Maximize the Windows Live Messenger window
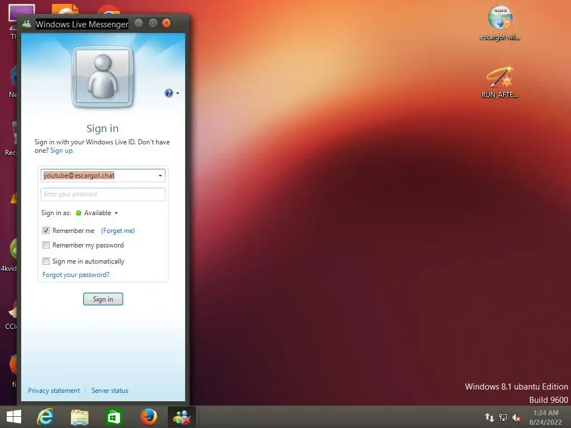Image resolution: width=571 pixels, height=428 pixels. pos(153,23)
